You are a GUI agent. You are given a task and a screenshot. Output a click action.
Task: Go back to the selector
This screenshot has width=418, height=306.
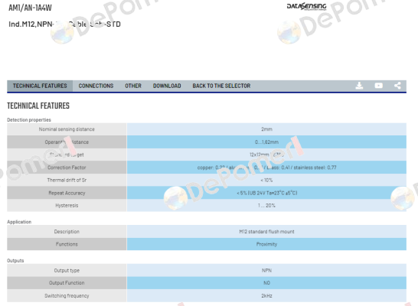click(221, 86)
